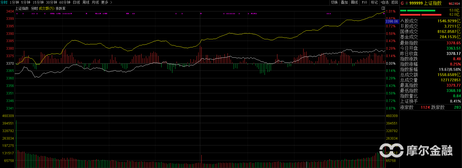Viewport: 462px width, 168px height.
Task: Toggle the 涨跌率 display option
Action: coord(61,8)
